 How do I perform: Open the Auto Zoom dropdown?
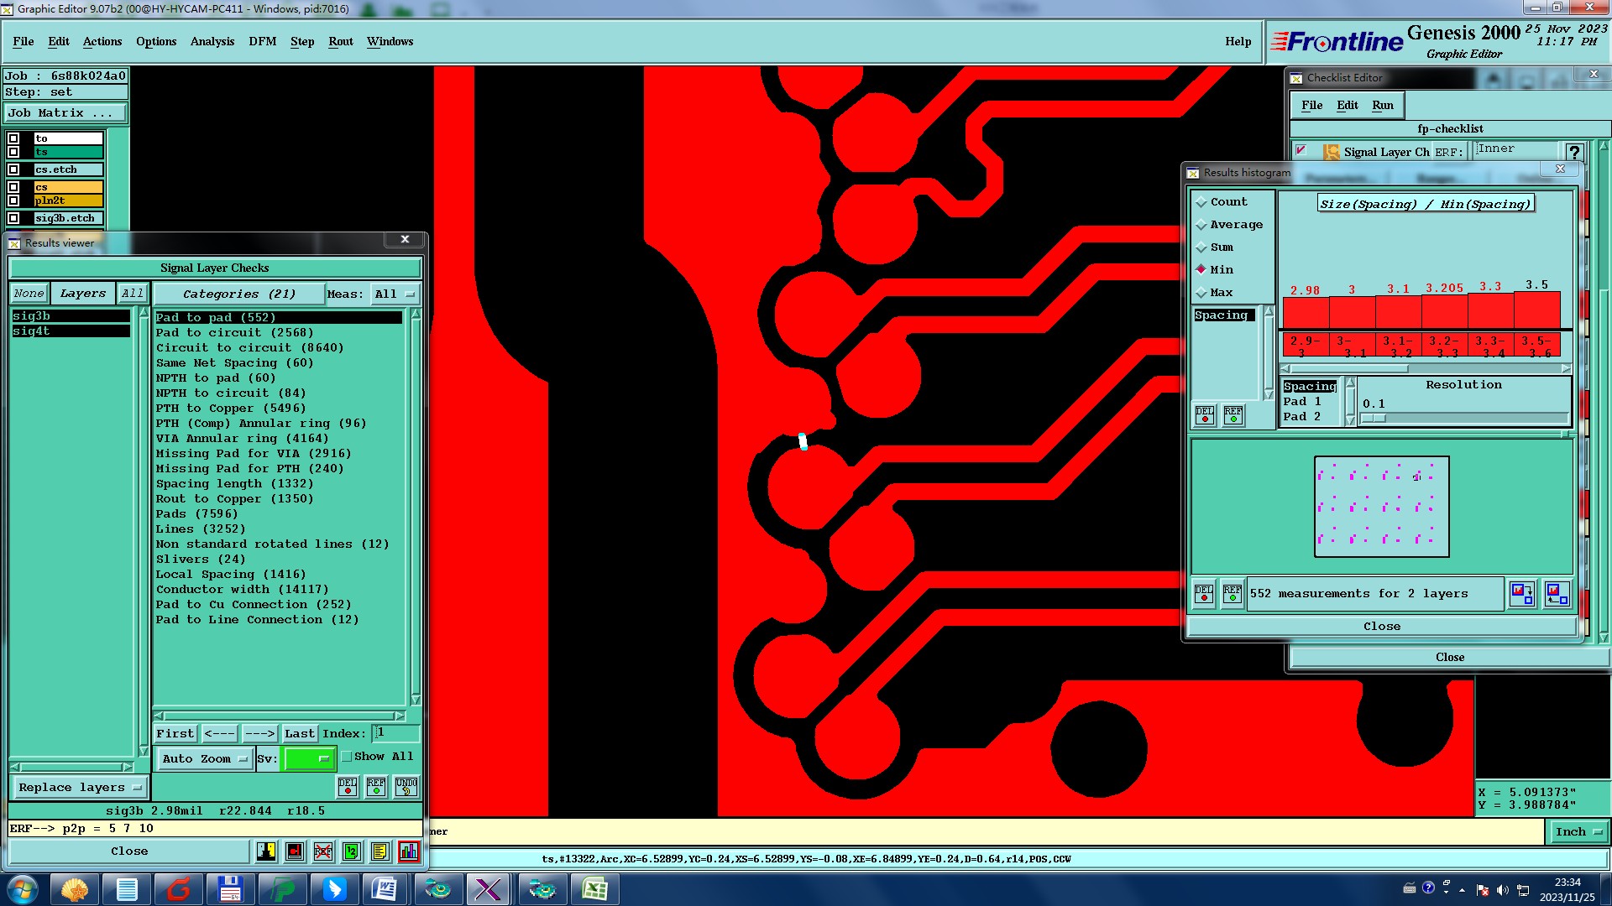click(204, 758)
